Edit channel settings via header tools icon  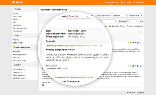140,32
